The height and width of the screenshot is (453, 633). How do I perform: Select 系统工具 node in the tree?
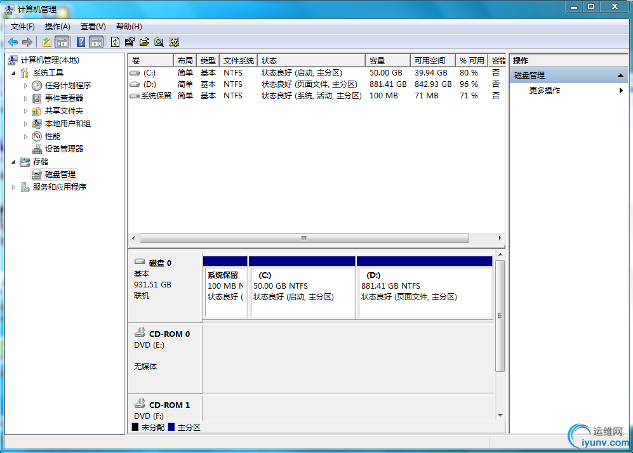48,72
